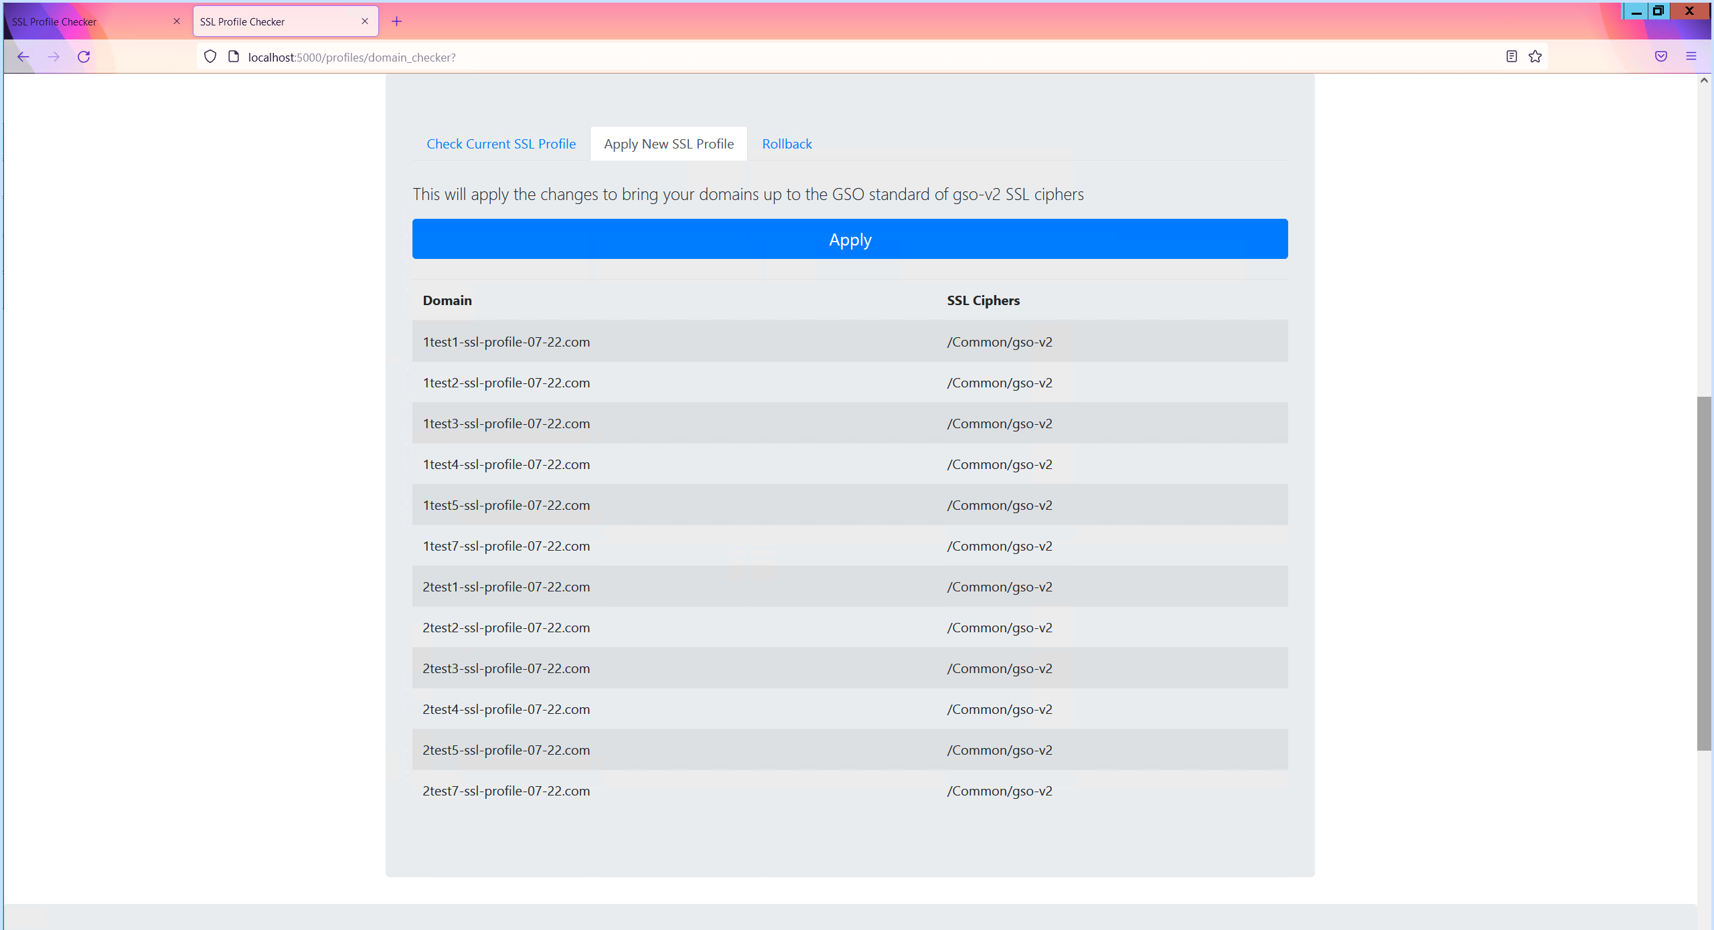The image size is (1714, 930).
Task: Close the active SSL Profile Checker tab
Action: click(365, 21)
